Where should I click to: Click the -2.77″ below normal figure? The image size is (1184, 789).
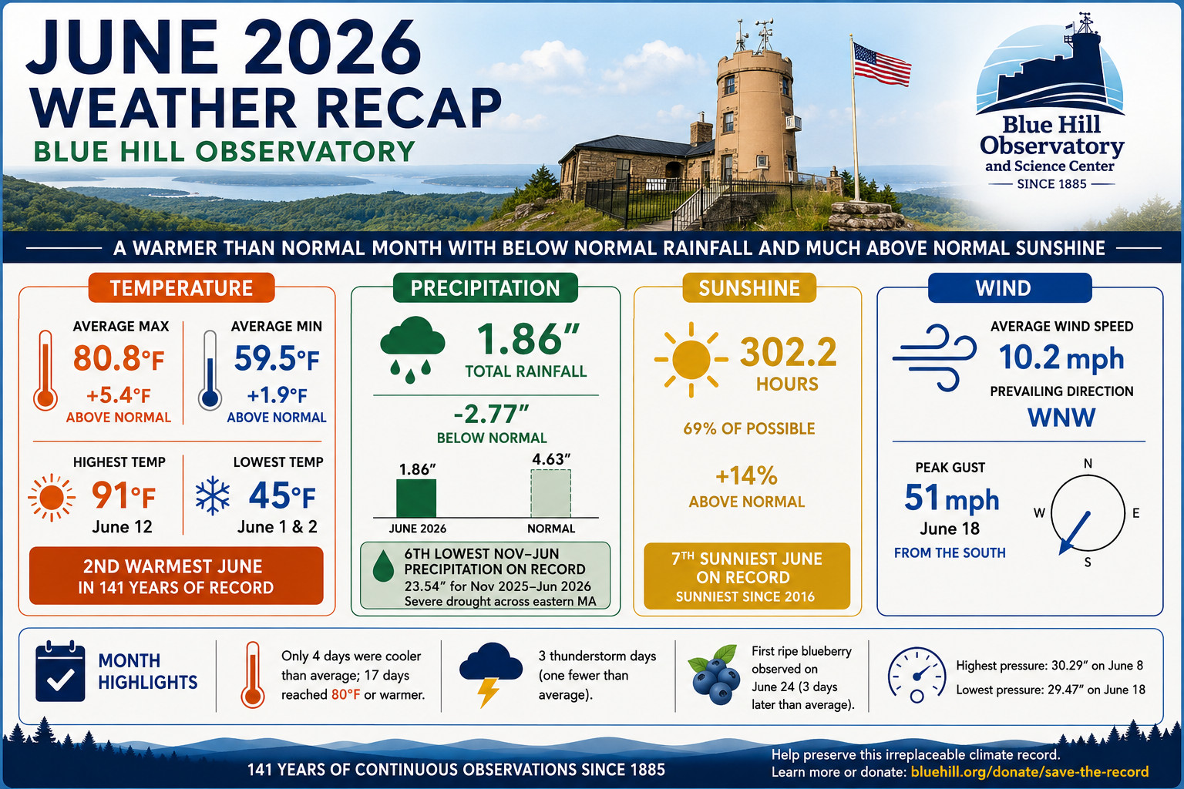(x=491, y=415)
